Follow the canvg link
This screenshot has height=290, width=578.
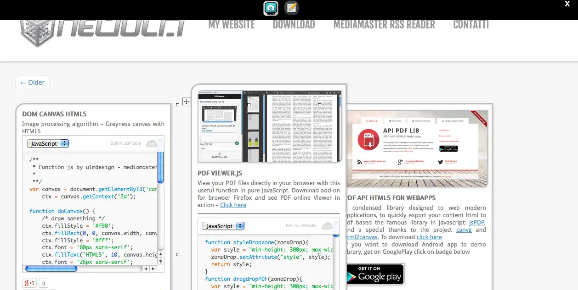point(464,230)
